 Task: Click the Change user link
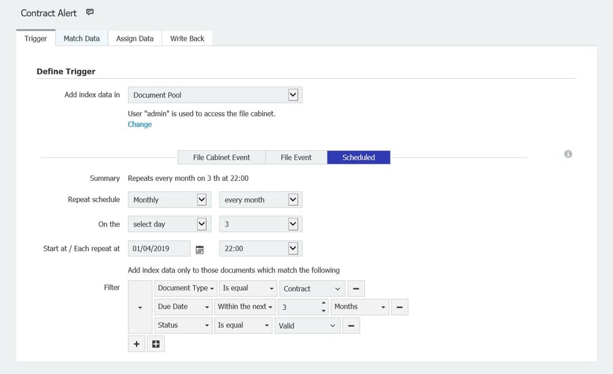click(x=140, y=124)
